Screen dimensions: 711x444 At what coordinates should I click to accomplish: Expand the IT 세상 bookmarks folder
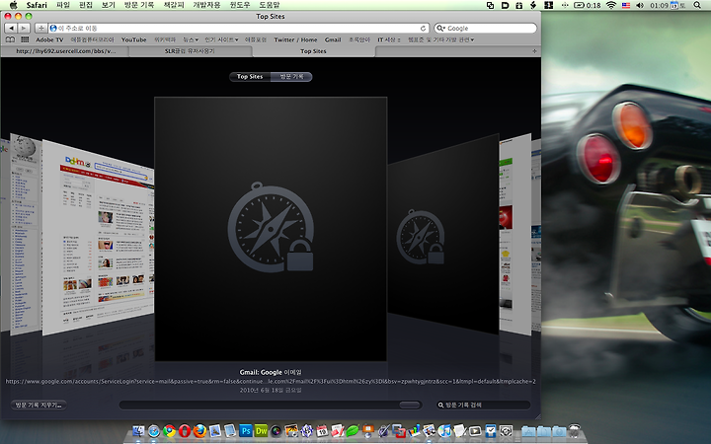[389, 39]
